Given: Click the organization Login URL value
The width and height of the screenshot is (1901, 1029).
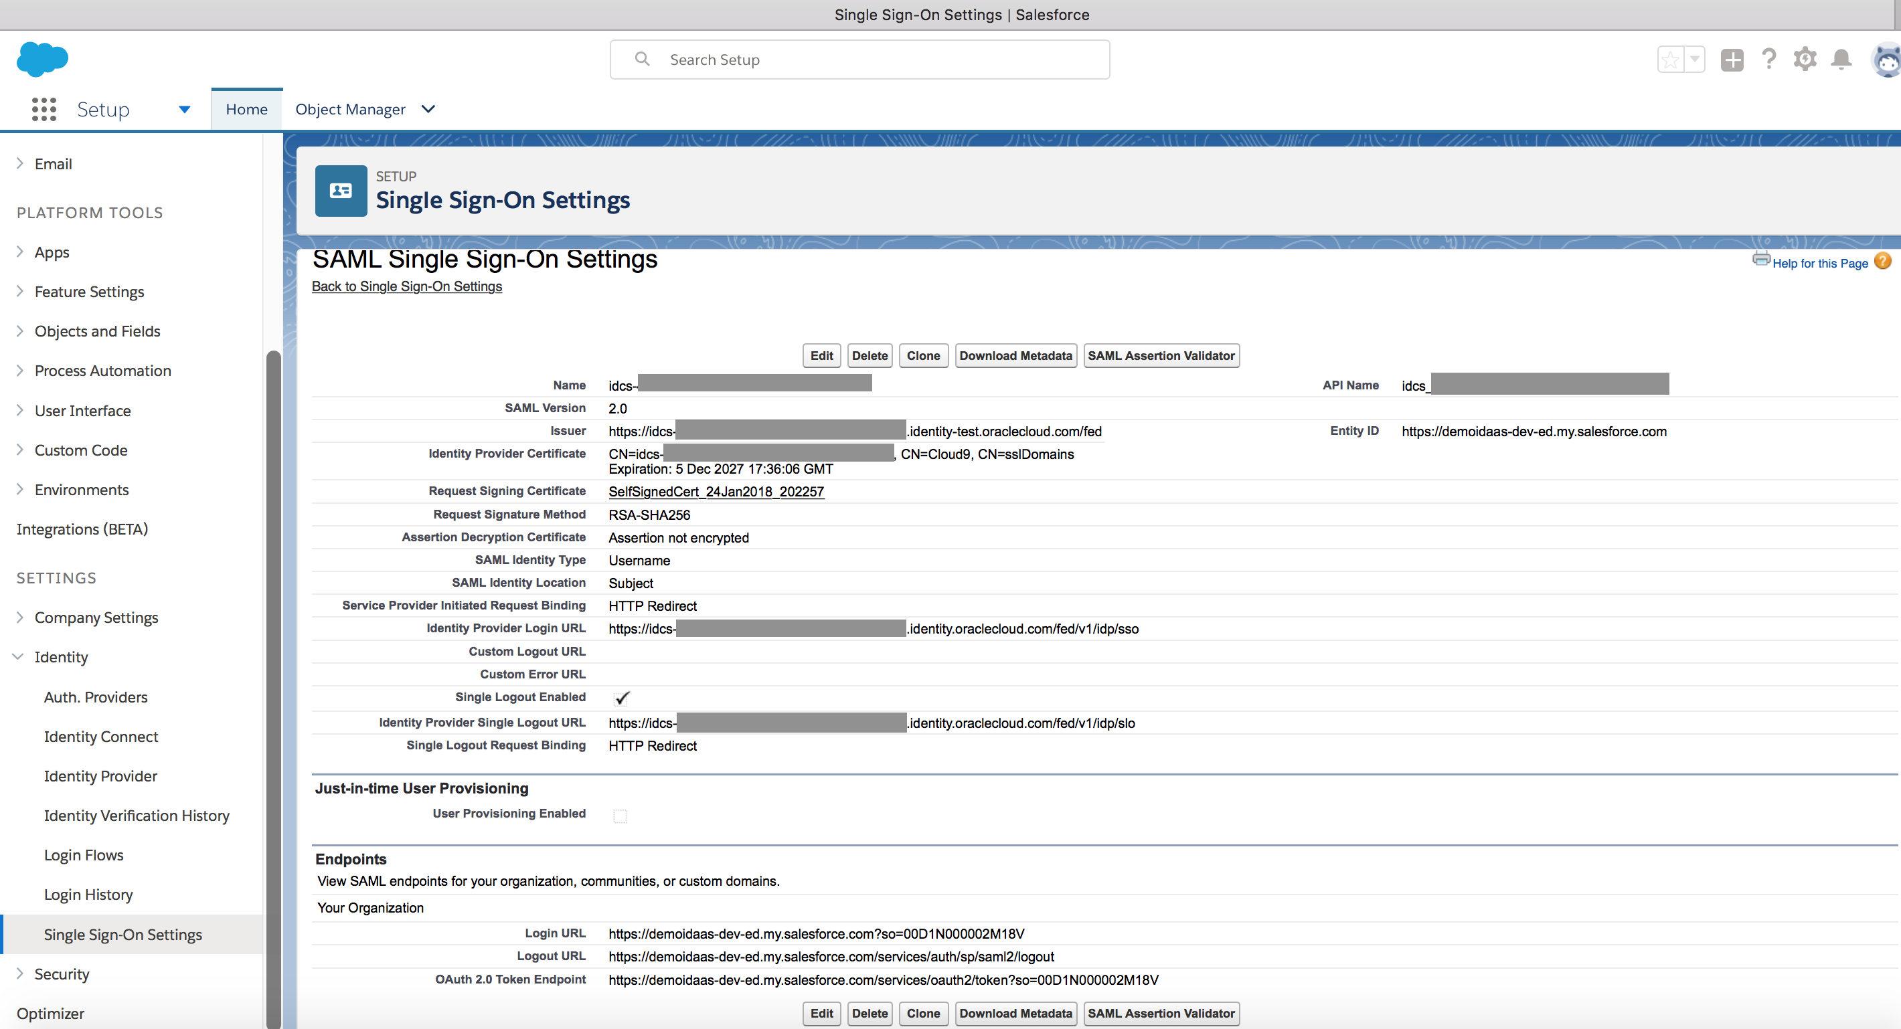Looking at the screenshot, I should (816, 934).
